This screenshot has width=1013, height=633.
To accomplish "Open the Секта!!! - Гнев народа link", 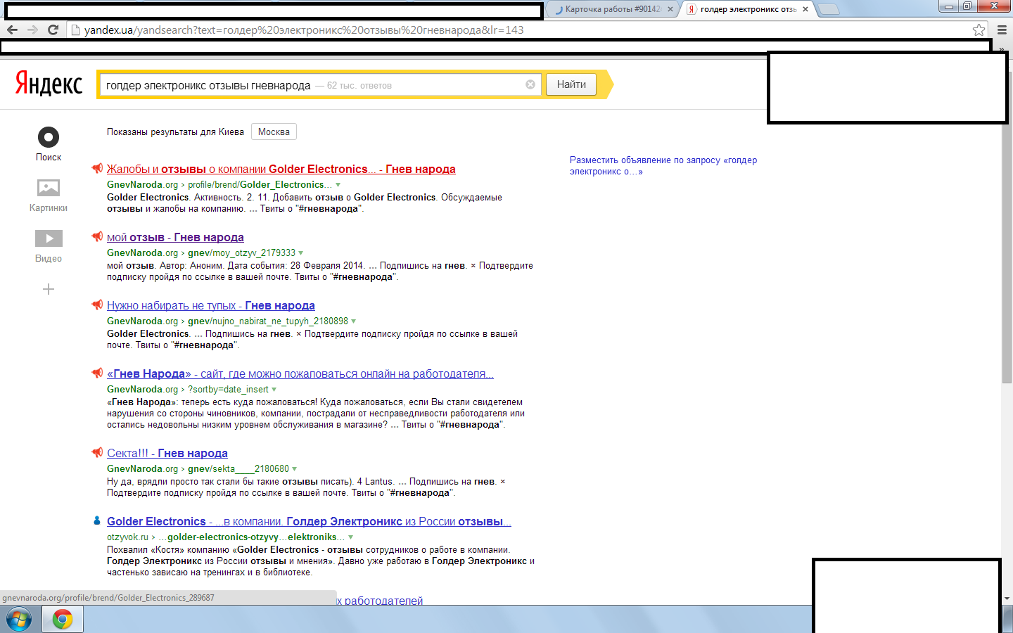I will 167,453.
